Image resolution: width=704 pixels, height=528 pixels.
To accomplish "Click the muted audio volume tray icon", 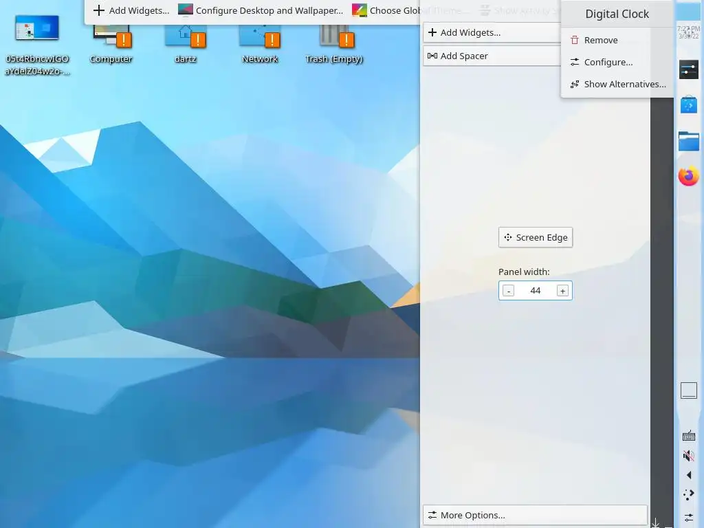I will [x=689, y=456].
